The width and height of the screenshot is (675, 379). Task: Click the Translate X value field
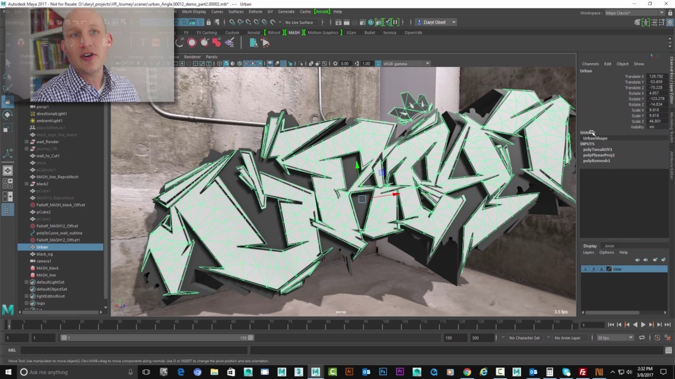(657, 76)
